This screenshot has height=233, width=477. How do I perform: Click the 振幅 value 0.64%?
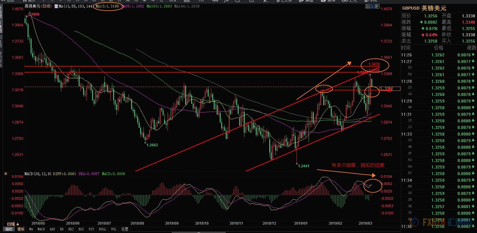pos(432,35)
